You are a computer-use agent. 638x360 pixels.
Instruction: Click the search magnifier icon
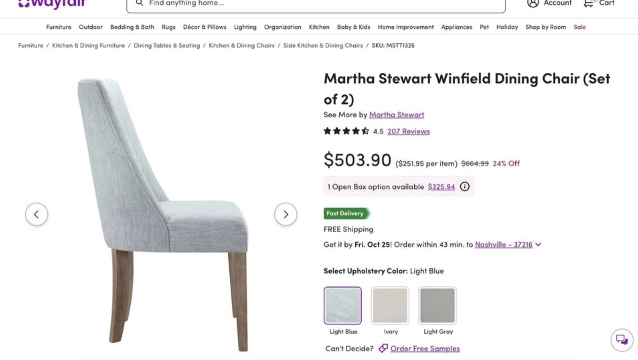coord(139,3)
